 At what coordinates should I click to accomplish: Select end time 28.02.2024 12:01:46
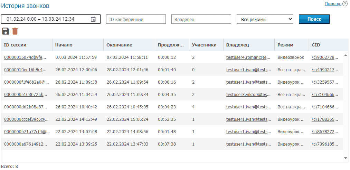[127, 70]
